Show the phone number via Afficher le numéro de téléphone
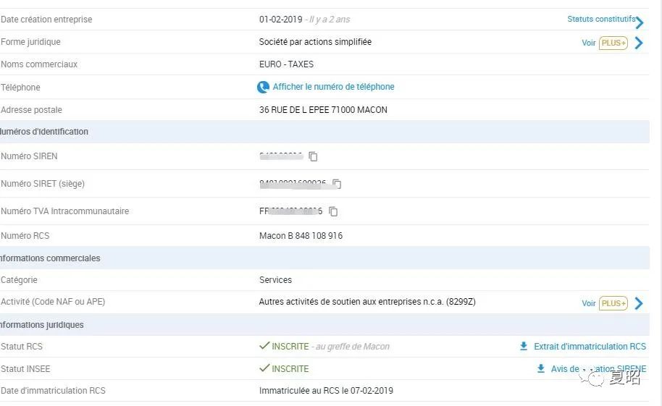Screen dimensions: 662x406 (333, 87)
